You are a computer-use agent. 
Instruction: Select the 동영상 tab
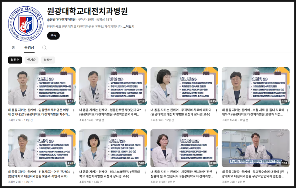click(29, 48)
